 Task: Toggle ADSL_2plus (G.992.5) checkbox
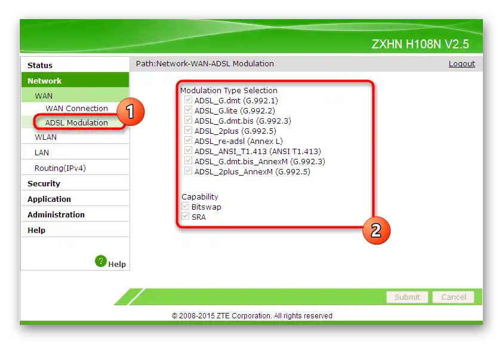coord(188,130)
